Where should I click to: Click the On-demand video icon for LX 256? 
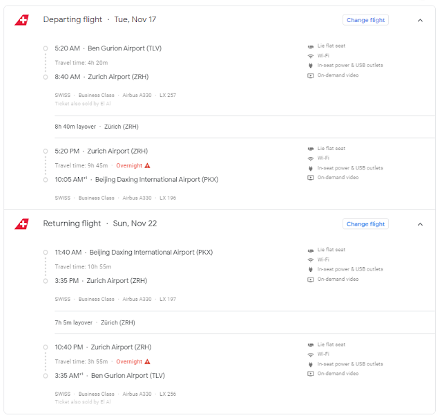[310, 374]
